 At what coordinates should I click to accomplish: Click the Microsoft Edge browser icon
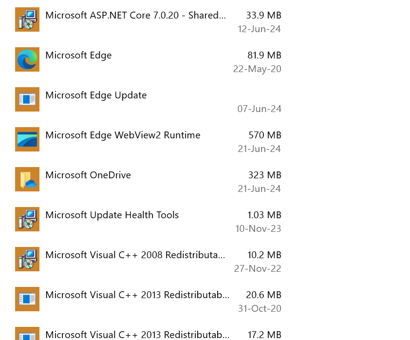(x=27, y=59)
